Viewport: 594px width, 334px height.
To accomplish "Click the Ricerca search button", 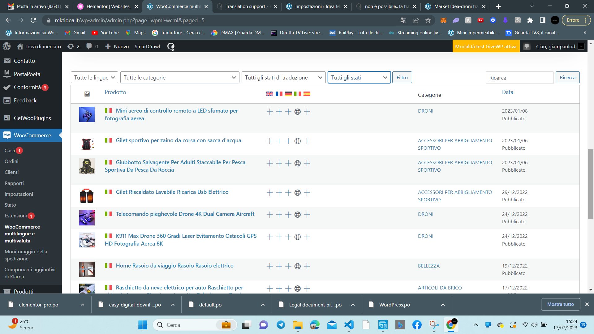I will coord(567,77).
